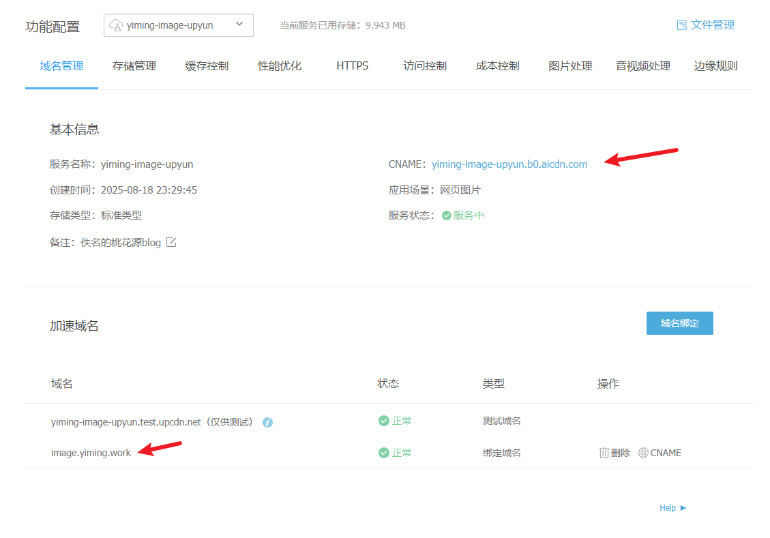
Task: Open the 缓存控制 tab
Action: pos(207,66)
